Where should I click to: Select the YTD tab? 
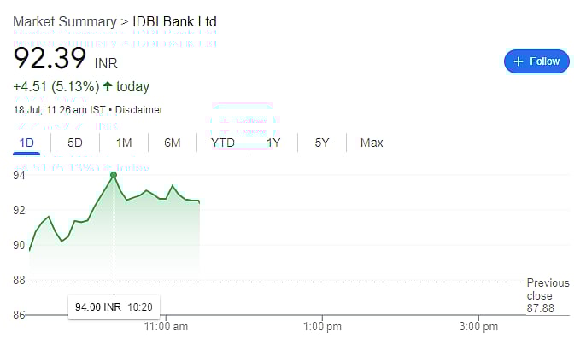click(223, 143)
